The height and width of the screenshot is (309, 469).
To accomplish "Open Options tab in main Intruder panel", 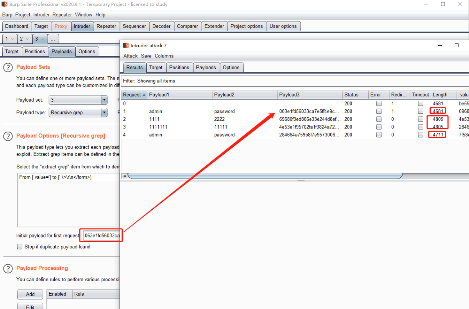I will coord(87,52).
